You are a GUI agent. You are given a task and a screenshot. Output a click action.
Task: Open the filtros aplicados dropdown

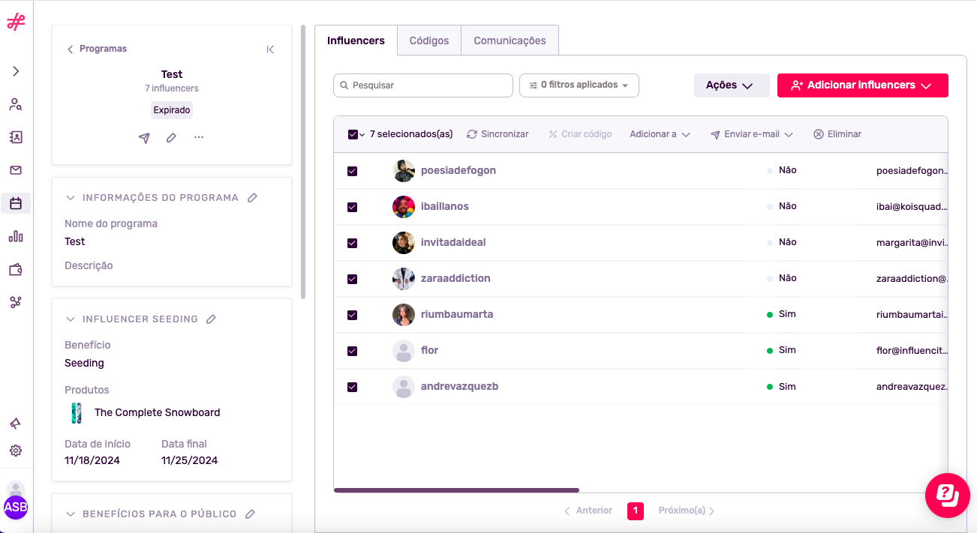tap(579, 85)
